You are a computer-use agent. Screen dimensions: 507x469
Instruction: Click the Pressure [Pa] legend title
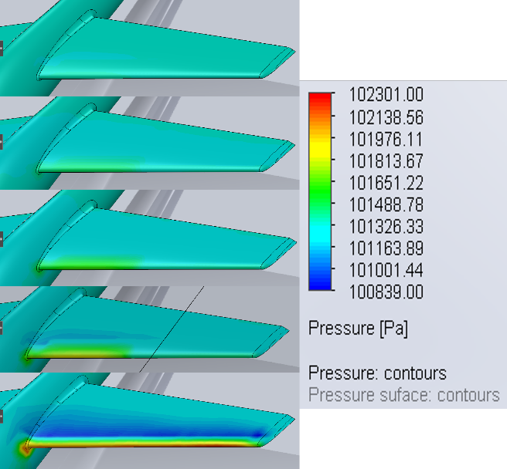[x=358, y=329]
